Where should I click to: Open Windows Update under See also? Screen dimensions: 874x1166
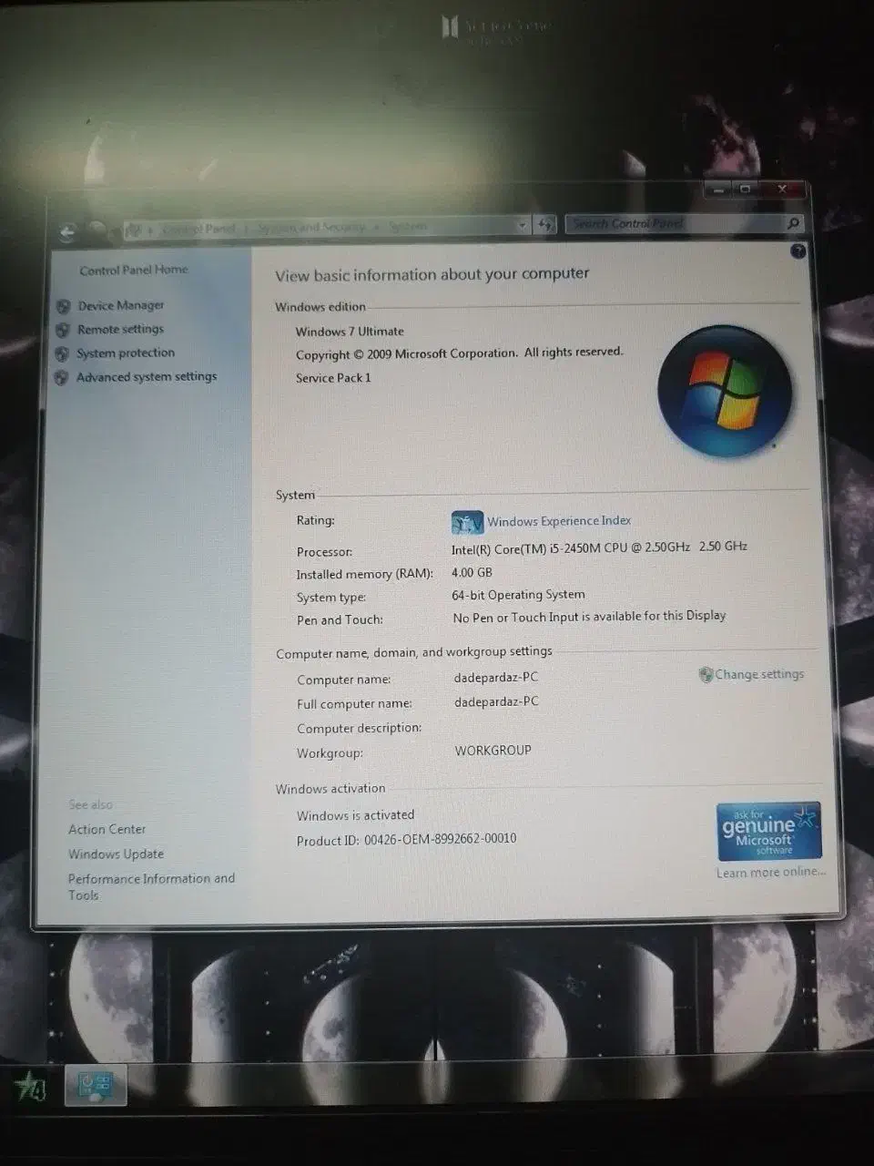click(116, 854)
